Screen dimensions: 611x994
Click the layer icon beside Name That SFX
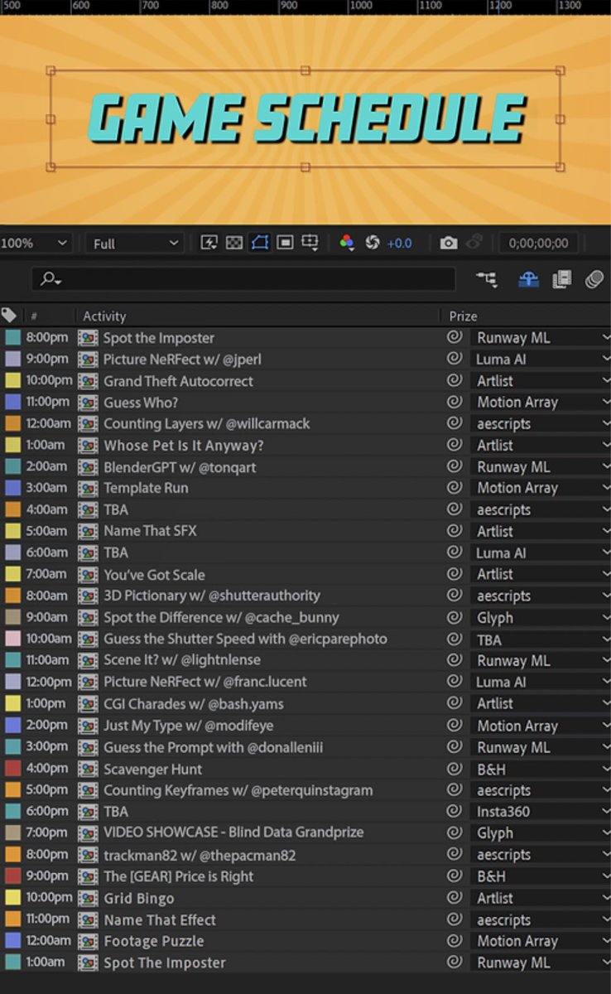(x=88, y=531)
